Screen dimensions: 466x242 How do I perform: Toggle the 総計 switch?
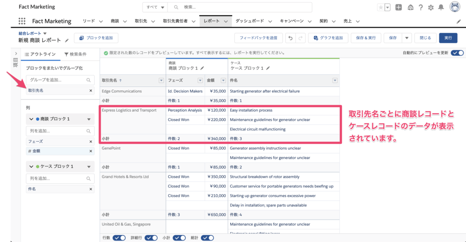coord(208,238)
